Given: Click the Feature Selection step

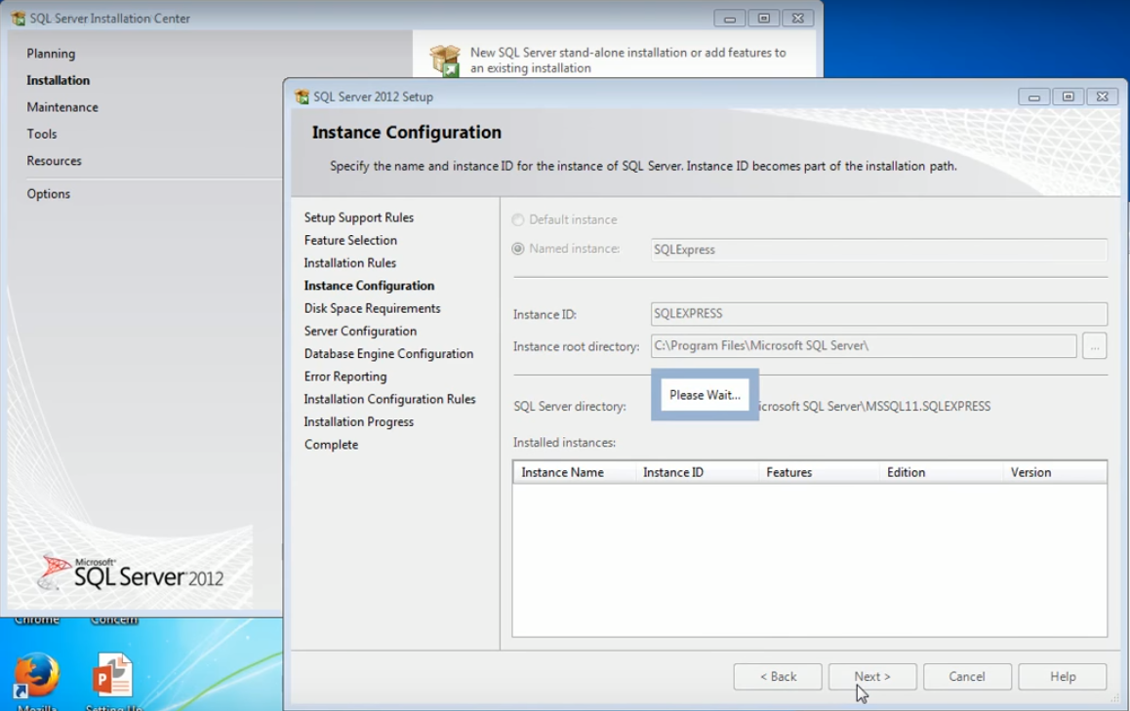Looking at the screenshot, I should (x=350, y=240).
